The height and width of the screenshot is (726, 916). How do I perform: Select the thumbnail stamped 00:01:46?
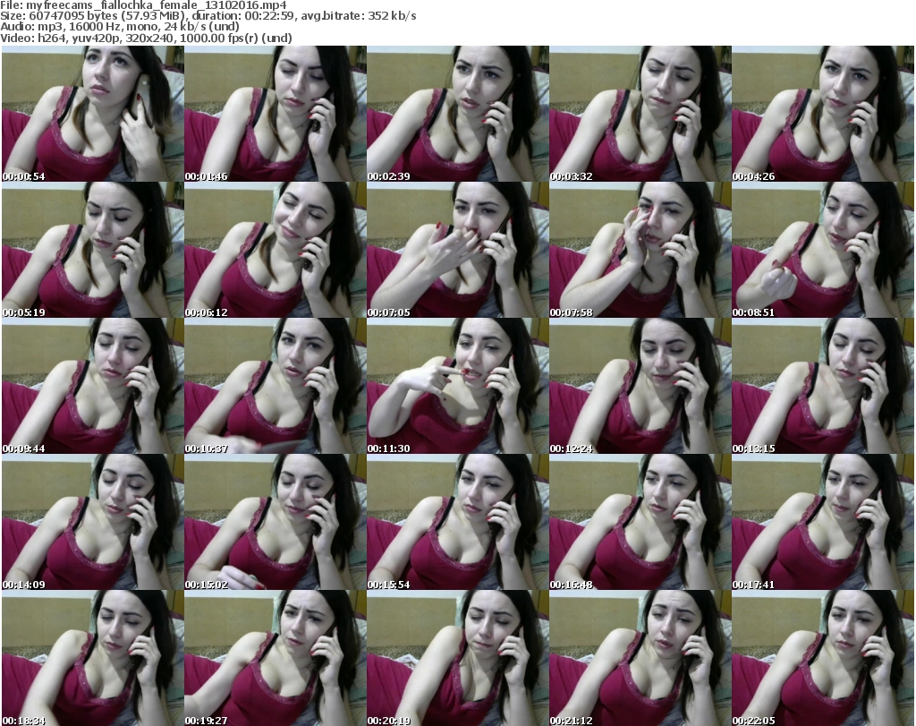click(276, 114)
